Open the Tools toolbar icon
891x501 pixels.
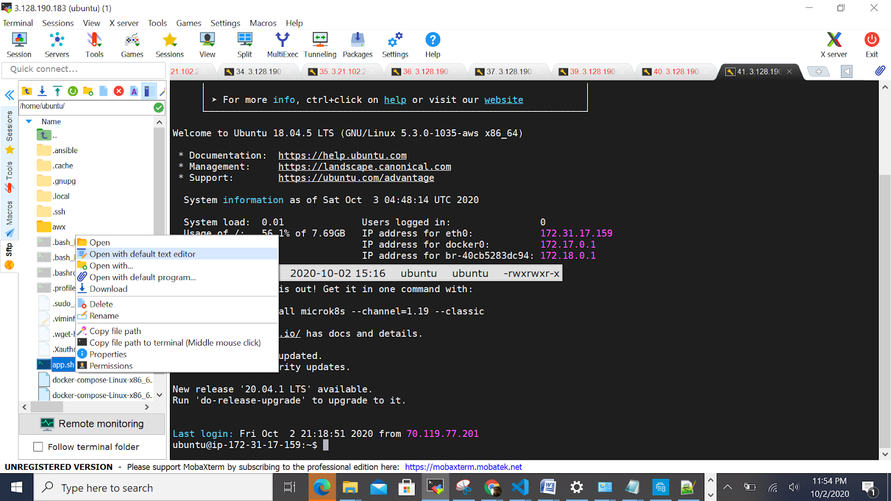(x=94, y=45)
